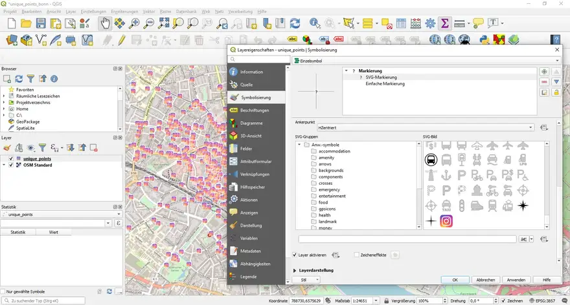Open the HZentriert anchor point dropdown
570x305 pixels.
425,128
